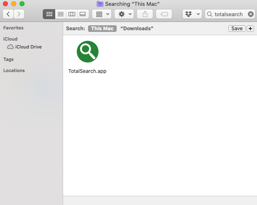Switch to icon view

49,14
